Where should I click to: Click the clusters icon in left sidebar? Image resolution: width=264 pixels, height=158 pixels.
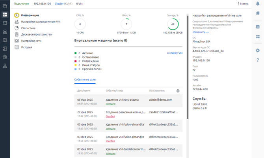5,23
